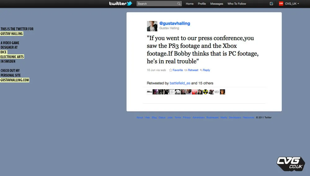310x176 pixels.
Task: Open the battlefield_es retweeter link
Action: click(x=180, y=83)
